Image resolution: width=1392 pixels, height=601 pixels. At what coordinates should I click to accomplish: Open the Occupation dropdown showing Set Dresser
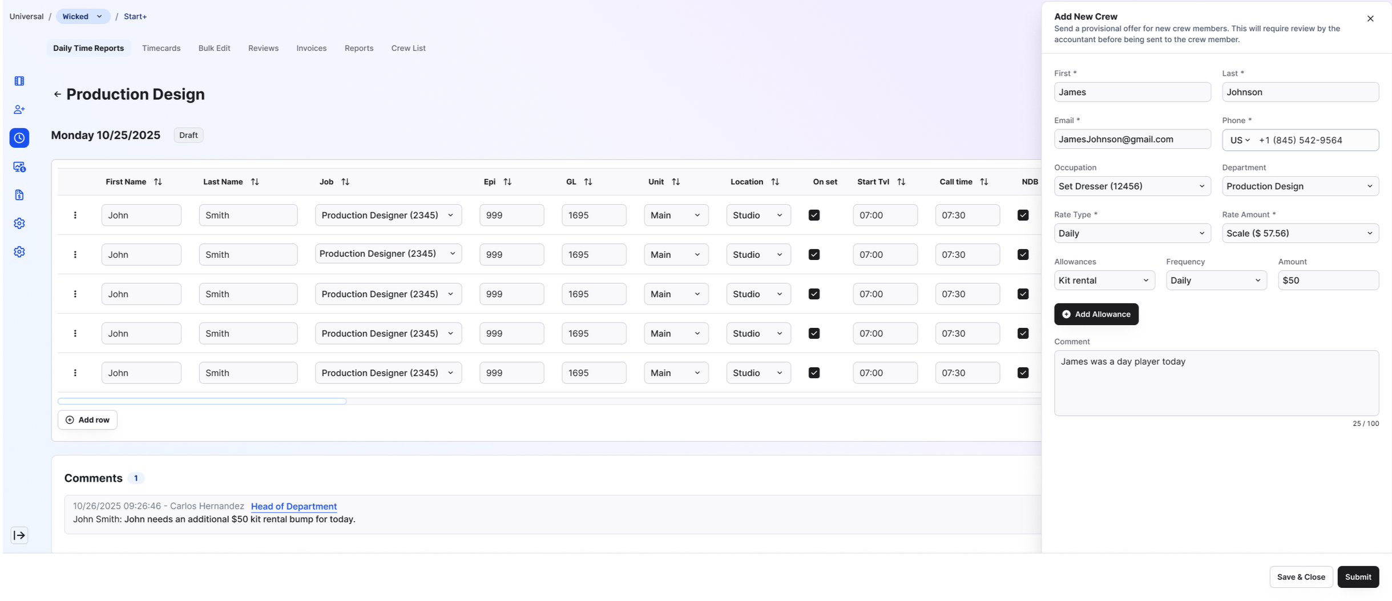pyautogui.click(x=1132, y=186)
